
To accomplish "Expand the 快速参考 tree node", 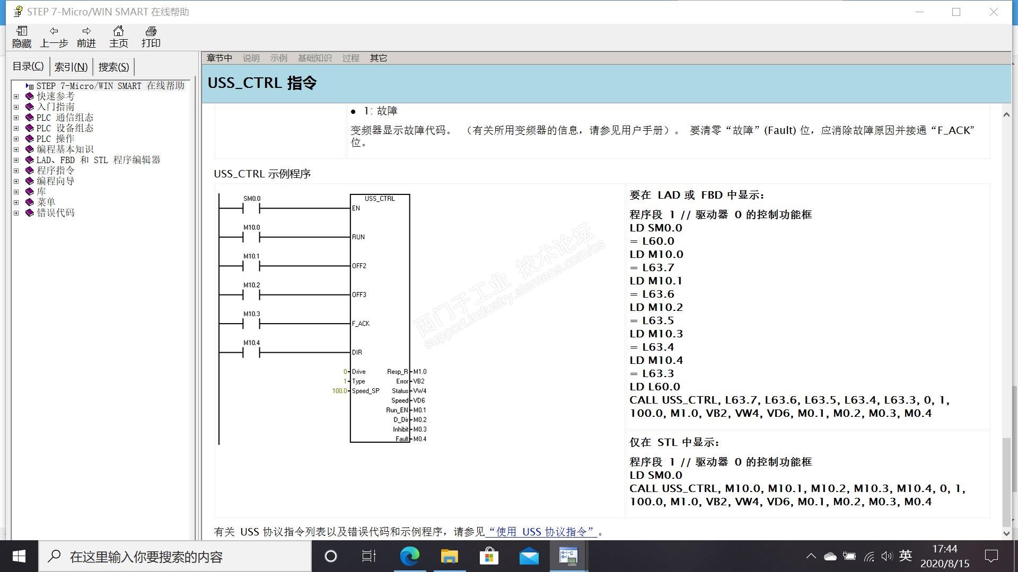I will click(16, 96).
